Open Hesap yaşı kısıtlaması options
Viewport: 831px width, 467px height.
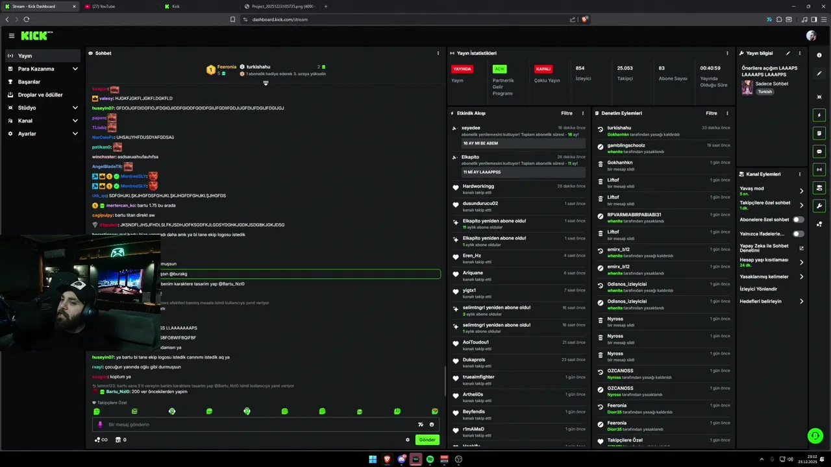772,262
